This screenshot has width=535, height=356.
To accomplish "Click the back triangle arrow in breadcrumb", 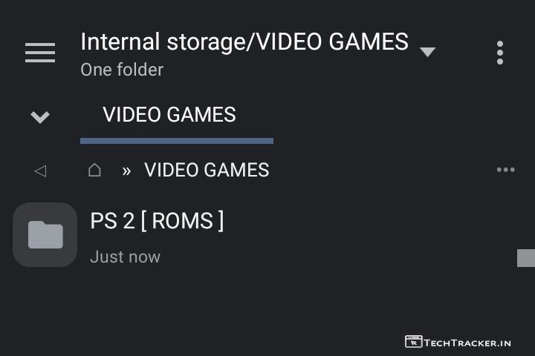I will 40,171.
